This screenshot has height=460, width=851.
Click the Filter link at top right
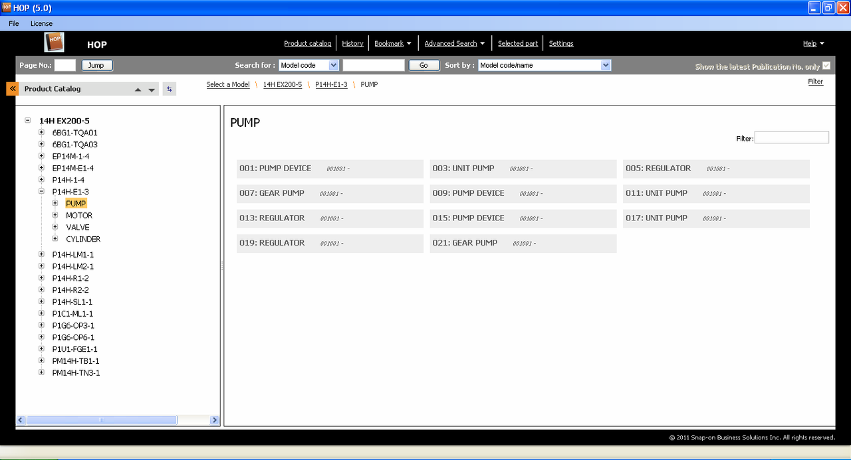[x=816, y=82]
